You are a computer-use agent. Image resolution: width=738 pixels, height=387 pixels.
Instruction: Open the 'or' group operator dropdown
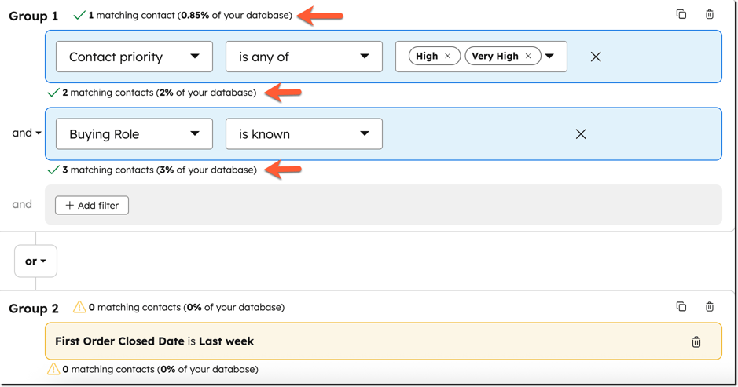point(35,261)
